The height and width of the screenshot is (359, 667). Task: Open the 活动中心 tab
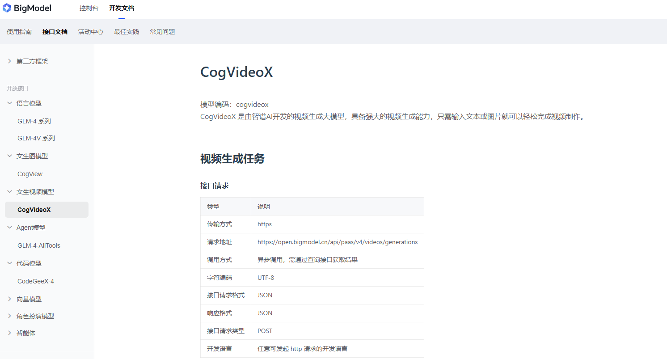[x=91, y=32]
